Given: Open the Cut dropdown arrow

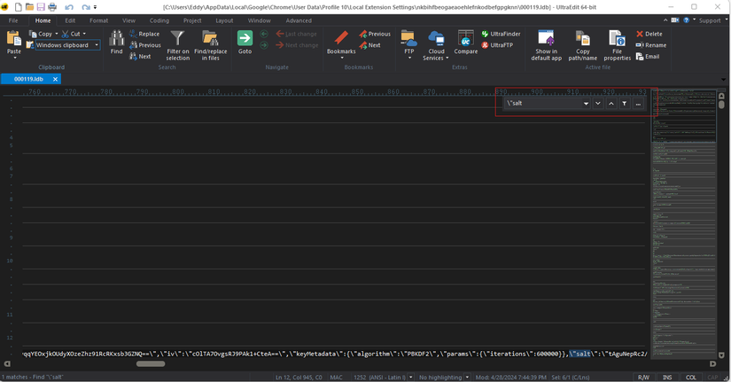Looking at the screenshot, I should pos(84,34).
